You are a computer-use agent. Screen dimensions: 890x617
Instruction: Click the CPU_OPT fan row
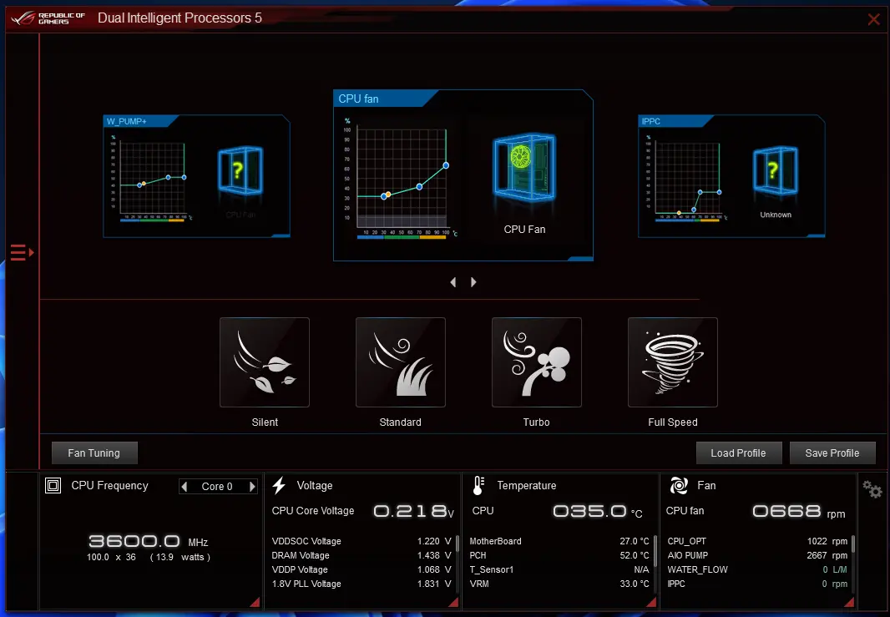[x=757, y=541]
